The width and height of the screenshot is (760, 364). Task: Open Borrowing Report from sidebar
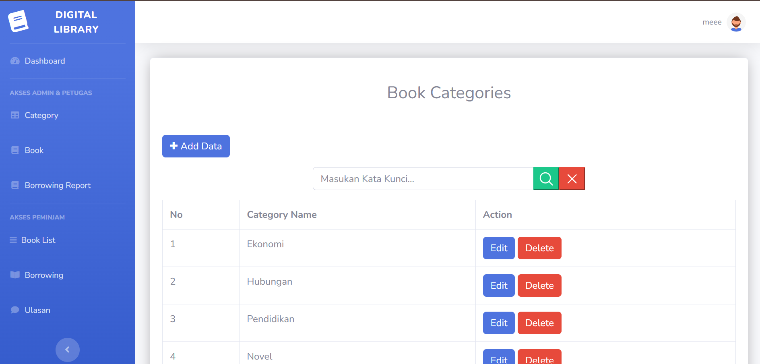click(58, 185)
